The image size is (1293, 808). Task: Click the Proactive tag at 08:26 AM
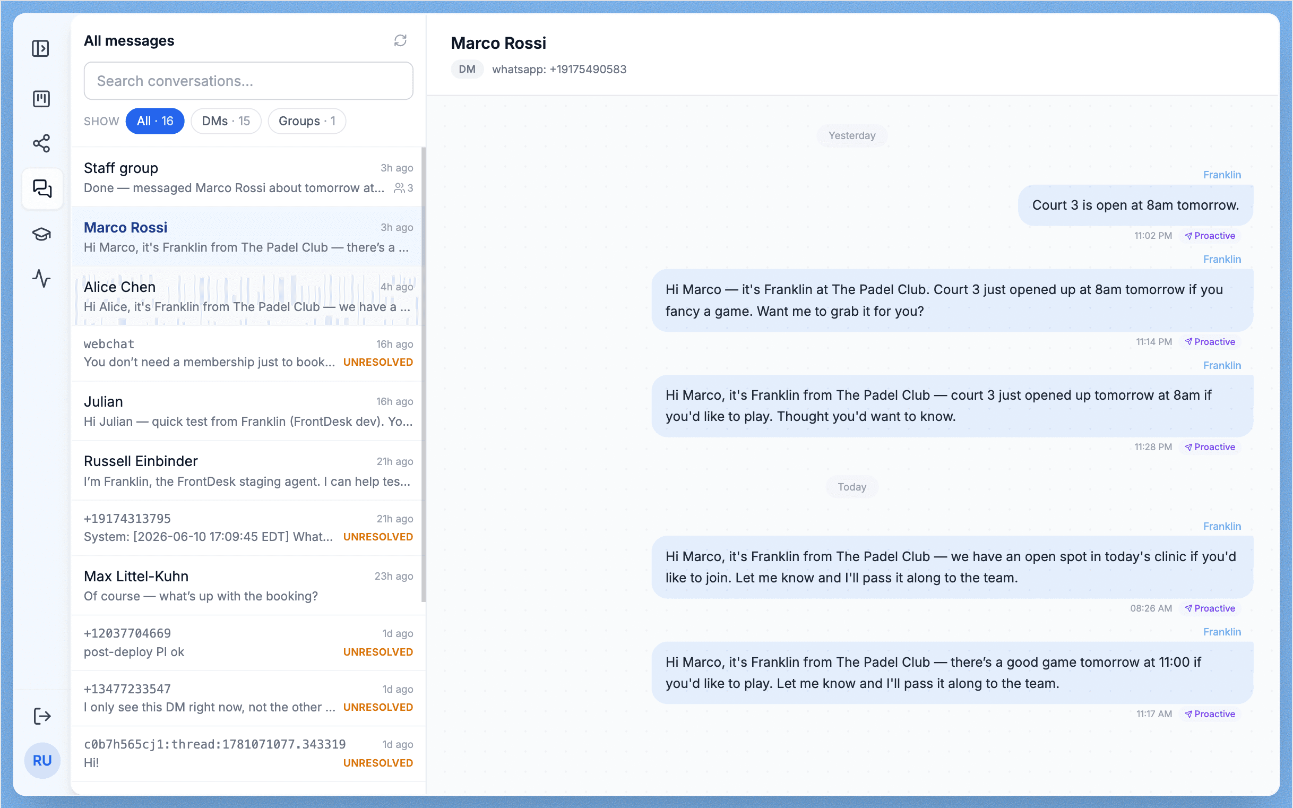[1210, 609]
